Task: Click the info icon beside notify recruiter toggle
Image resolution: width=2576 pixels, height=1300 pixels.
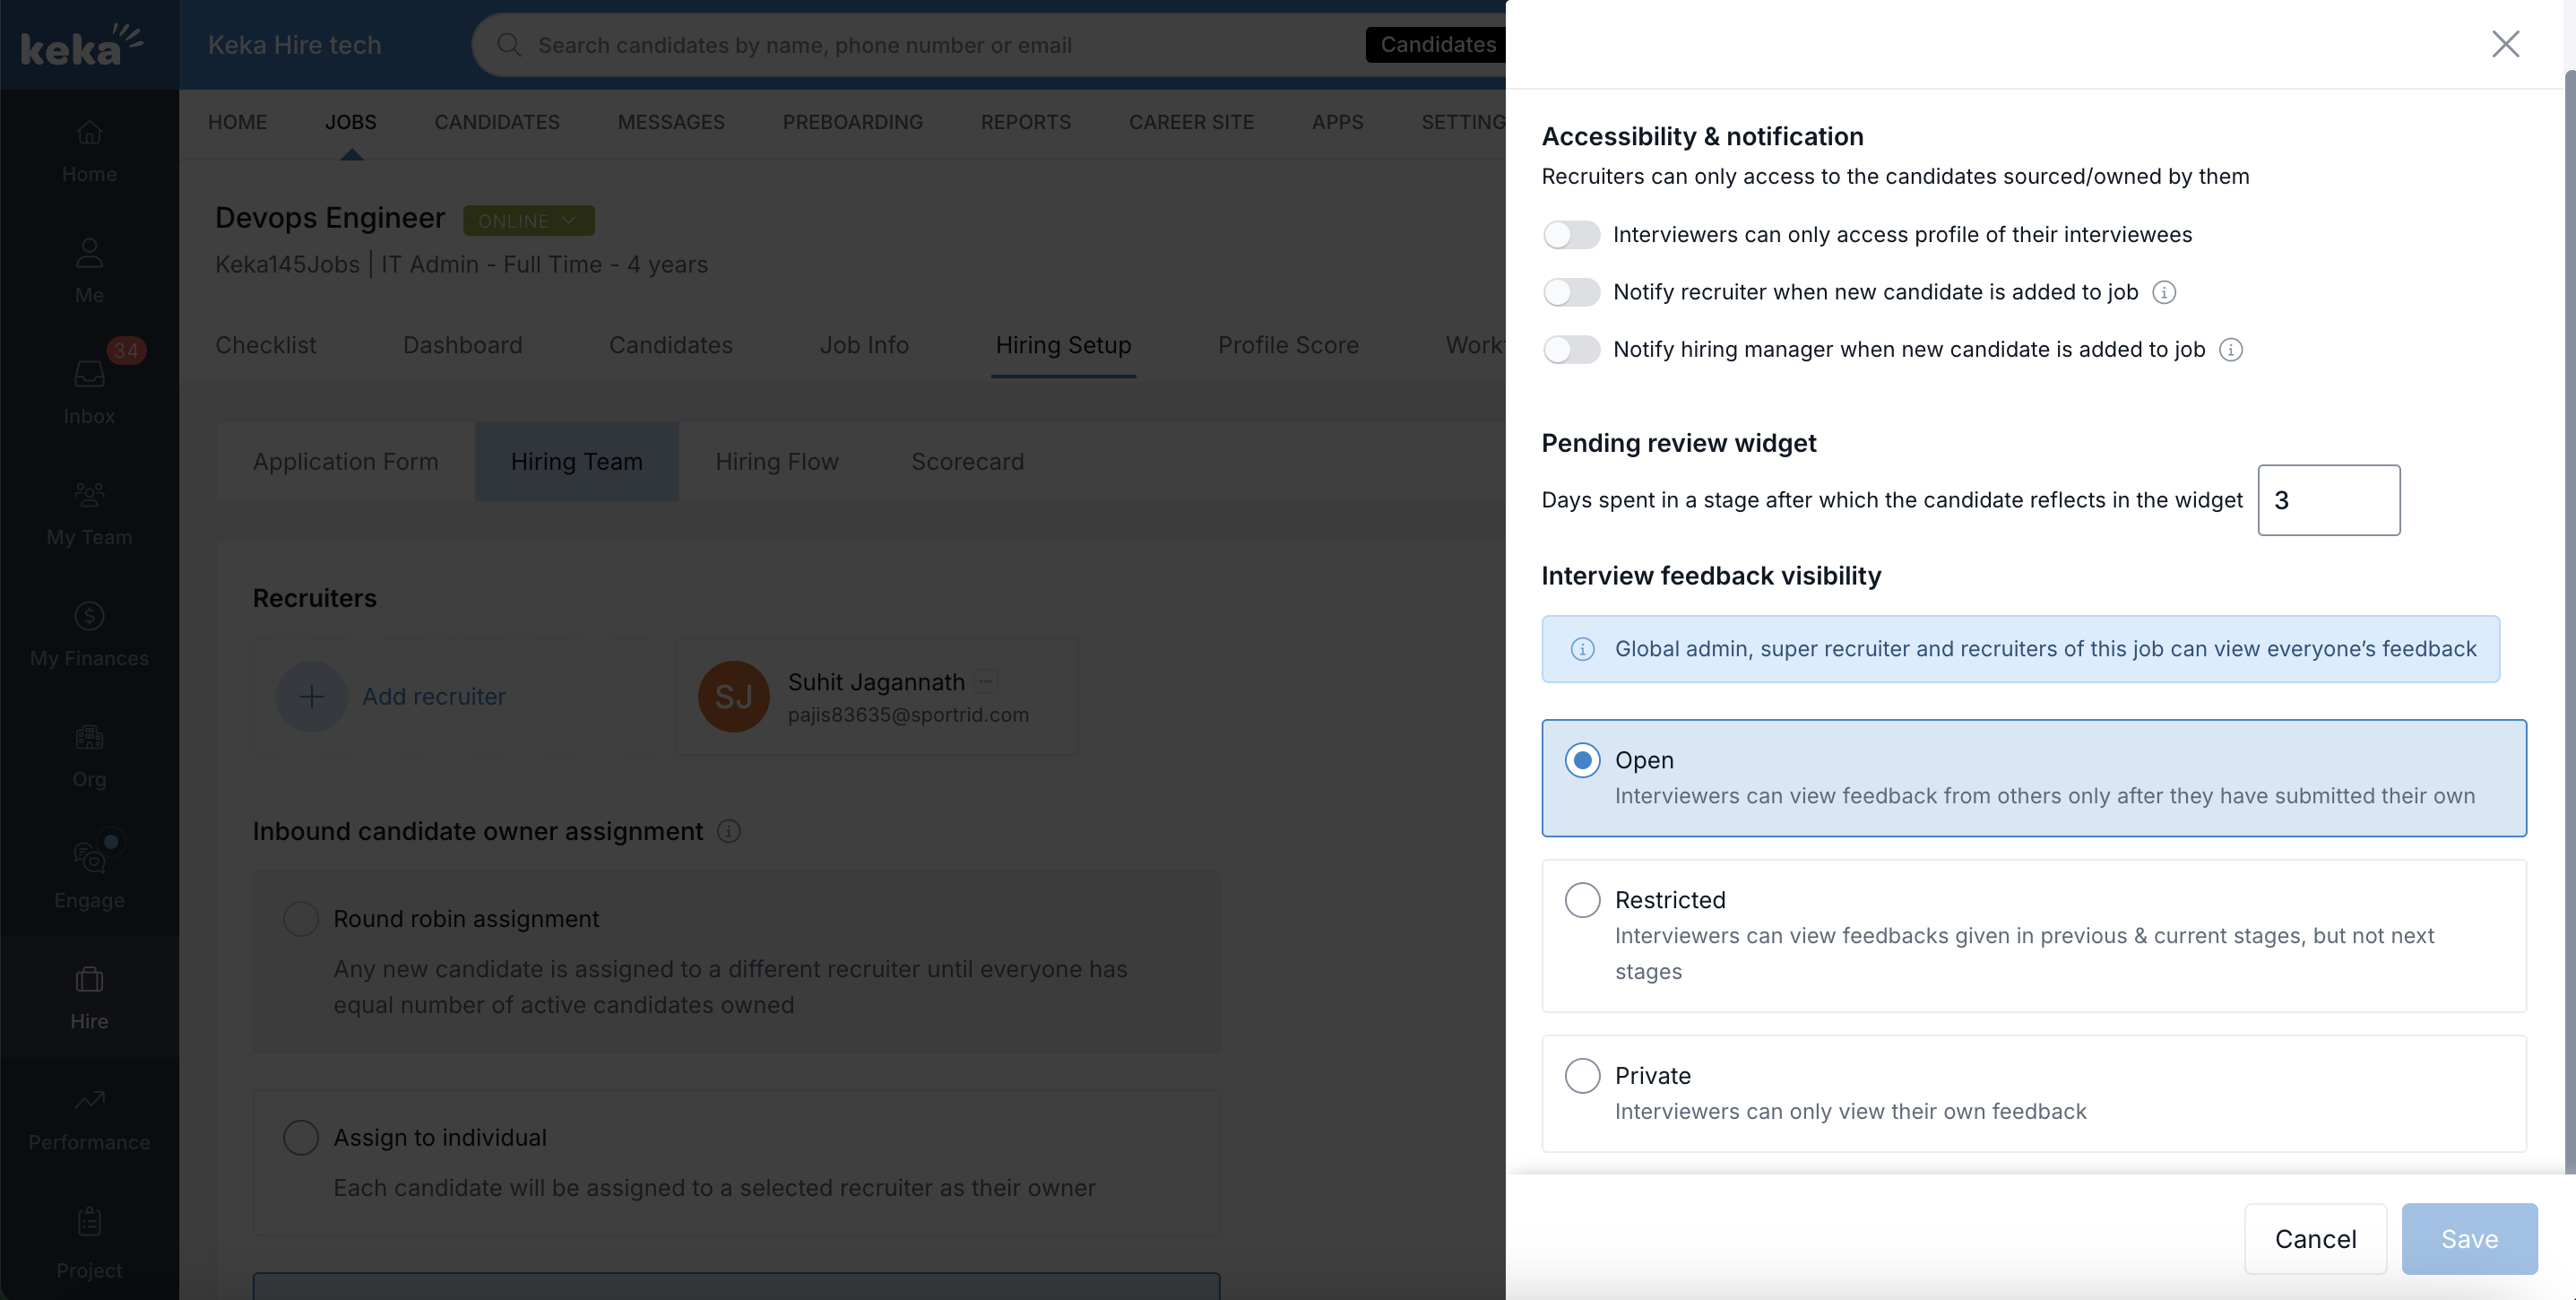Action: [x=2163, y=292]
